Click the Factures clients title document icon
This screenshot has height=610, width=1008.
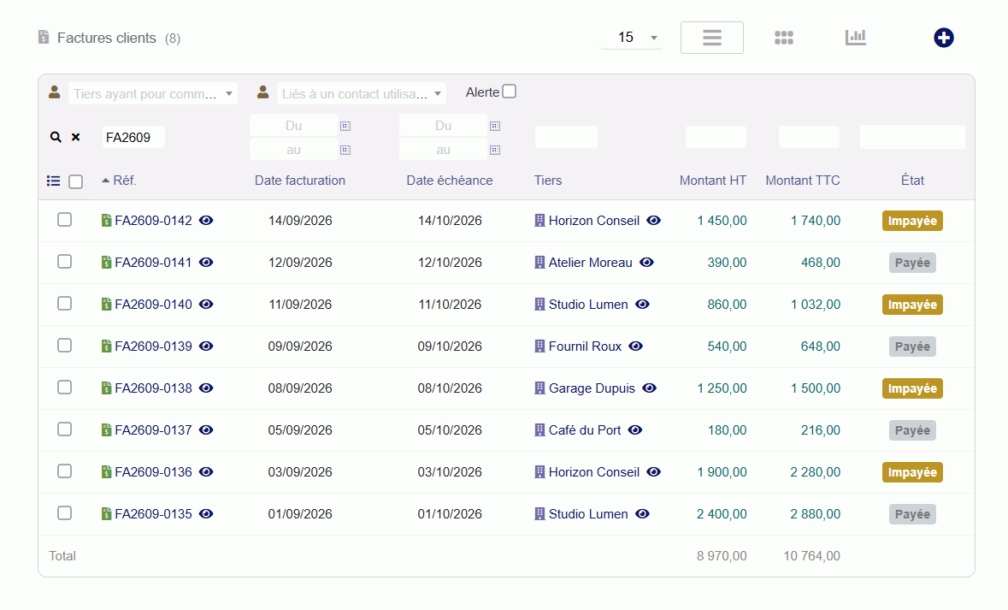[x=44, y=38]
